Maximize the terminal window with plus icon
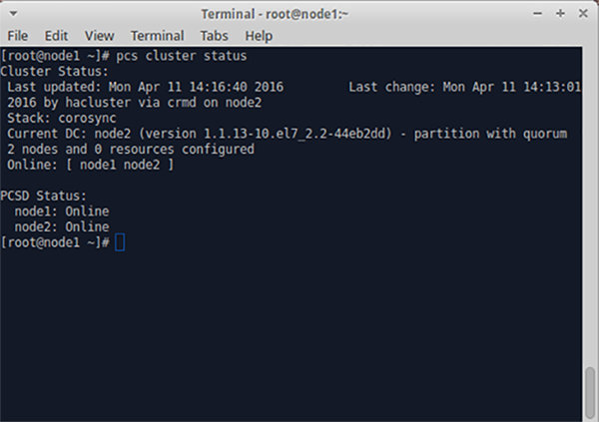599x422 pixels. [x=560, y=14]
